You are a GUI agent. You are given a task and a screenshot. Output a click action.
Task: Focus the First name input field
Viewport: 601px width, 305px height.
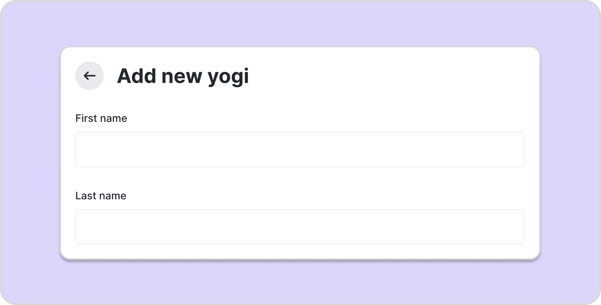coord(300,149)
